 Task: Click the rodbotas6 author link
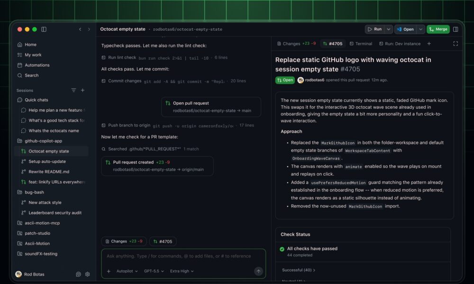pos(314,80)
